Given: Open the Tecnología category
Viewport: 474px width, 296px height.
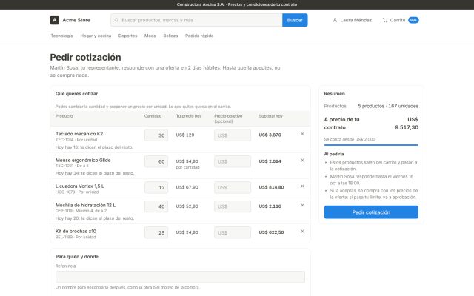Looking at the screenshot, I should tap(62, 36).
